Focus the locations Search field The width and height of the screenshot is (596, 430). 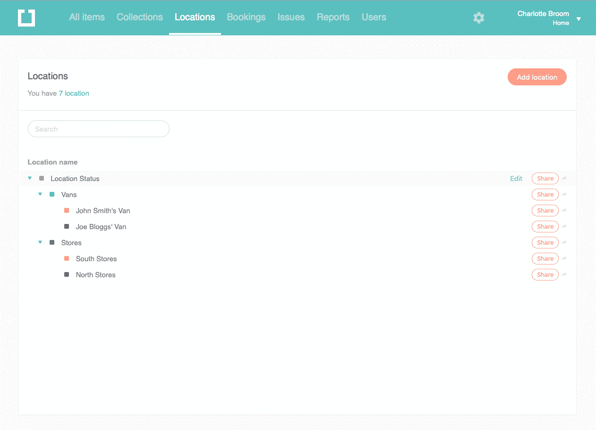click(99, 129)
